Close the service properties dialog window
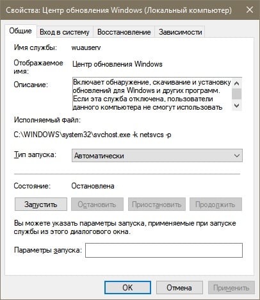The height and width of the screenshot is (300, 260). (250, 10)
